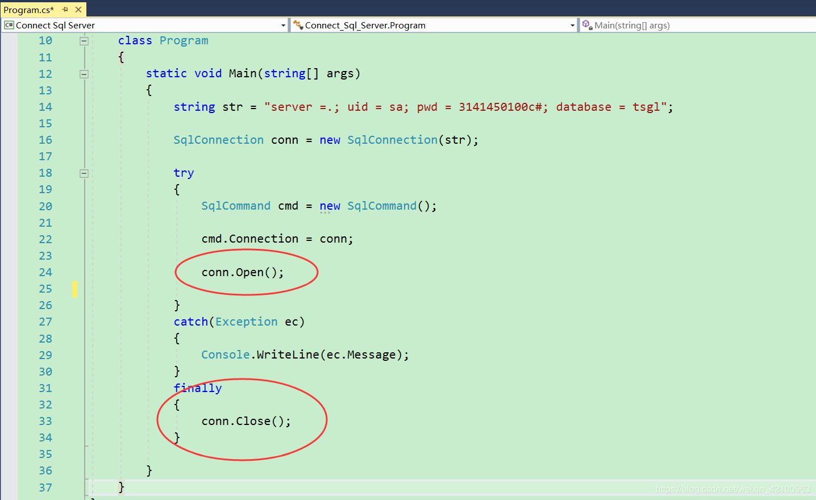
Task: Click 'Exception' type on line 27
Action: 246,322
